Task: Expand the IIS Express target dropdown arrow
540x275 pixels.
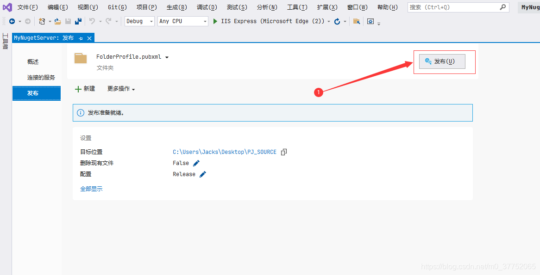Action: click(x=329, y=21)
